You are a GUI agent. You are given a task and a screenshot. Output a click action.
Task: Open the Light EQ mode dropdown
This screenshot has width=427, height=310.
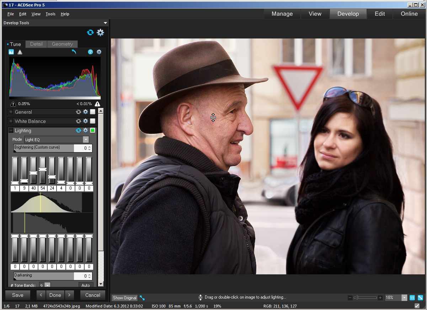coord(86,140)
